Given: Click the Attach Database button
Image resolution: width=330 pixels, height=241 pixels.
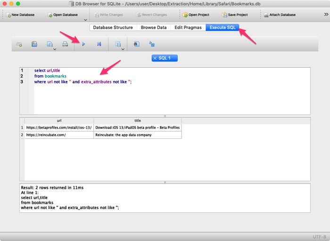Looking at the screenshot, I should pyautogui.click(x=280, y=15).
